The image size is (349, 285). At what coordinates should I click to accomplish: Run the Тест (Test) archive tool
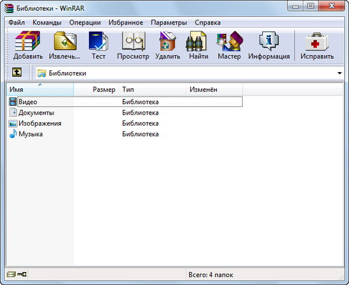98,46
